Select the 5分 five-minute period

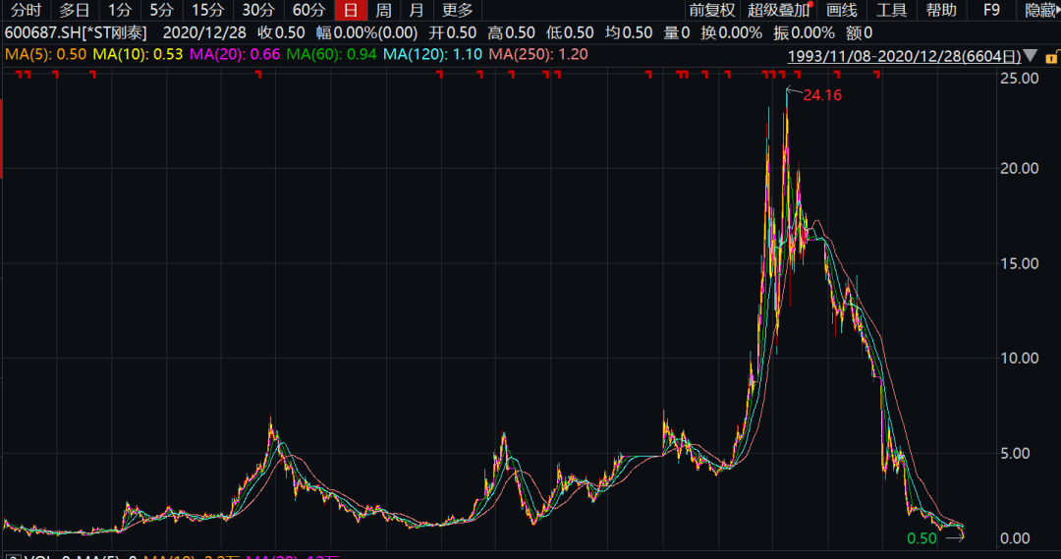tap(161, 10)
